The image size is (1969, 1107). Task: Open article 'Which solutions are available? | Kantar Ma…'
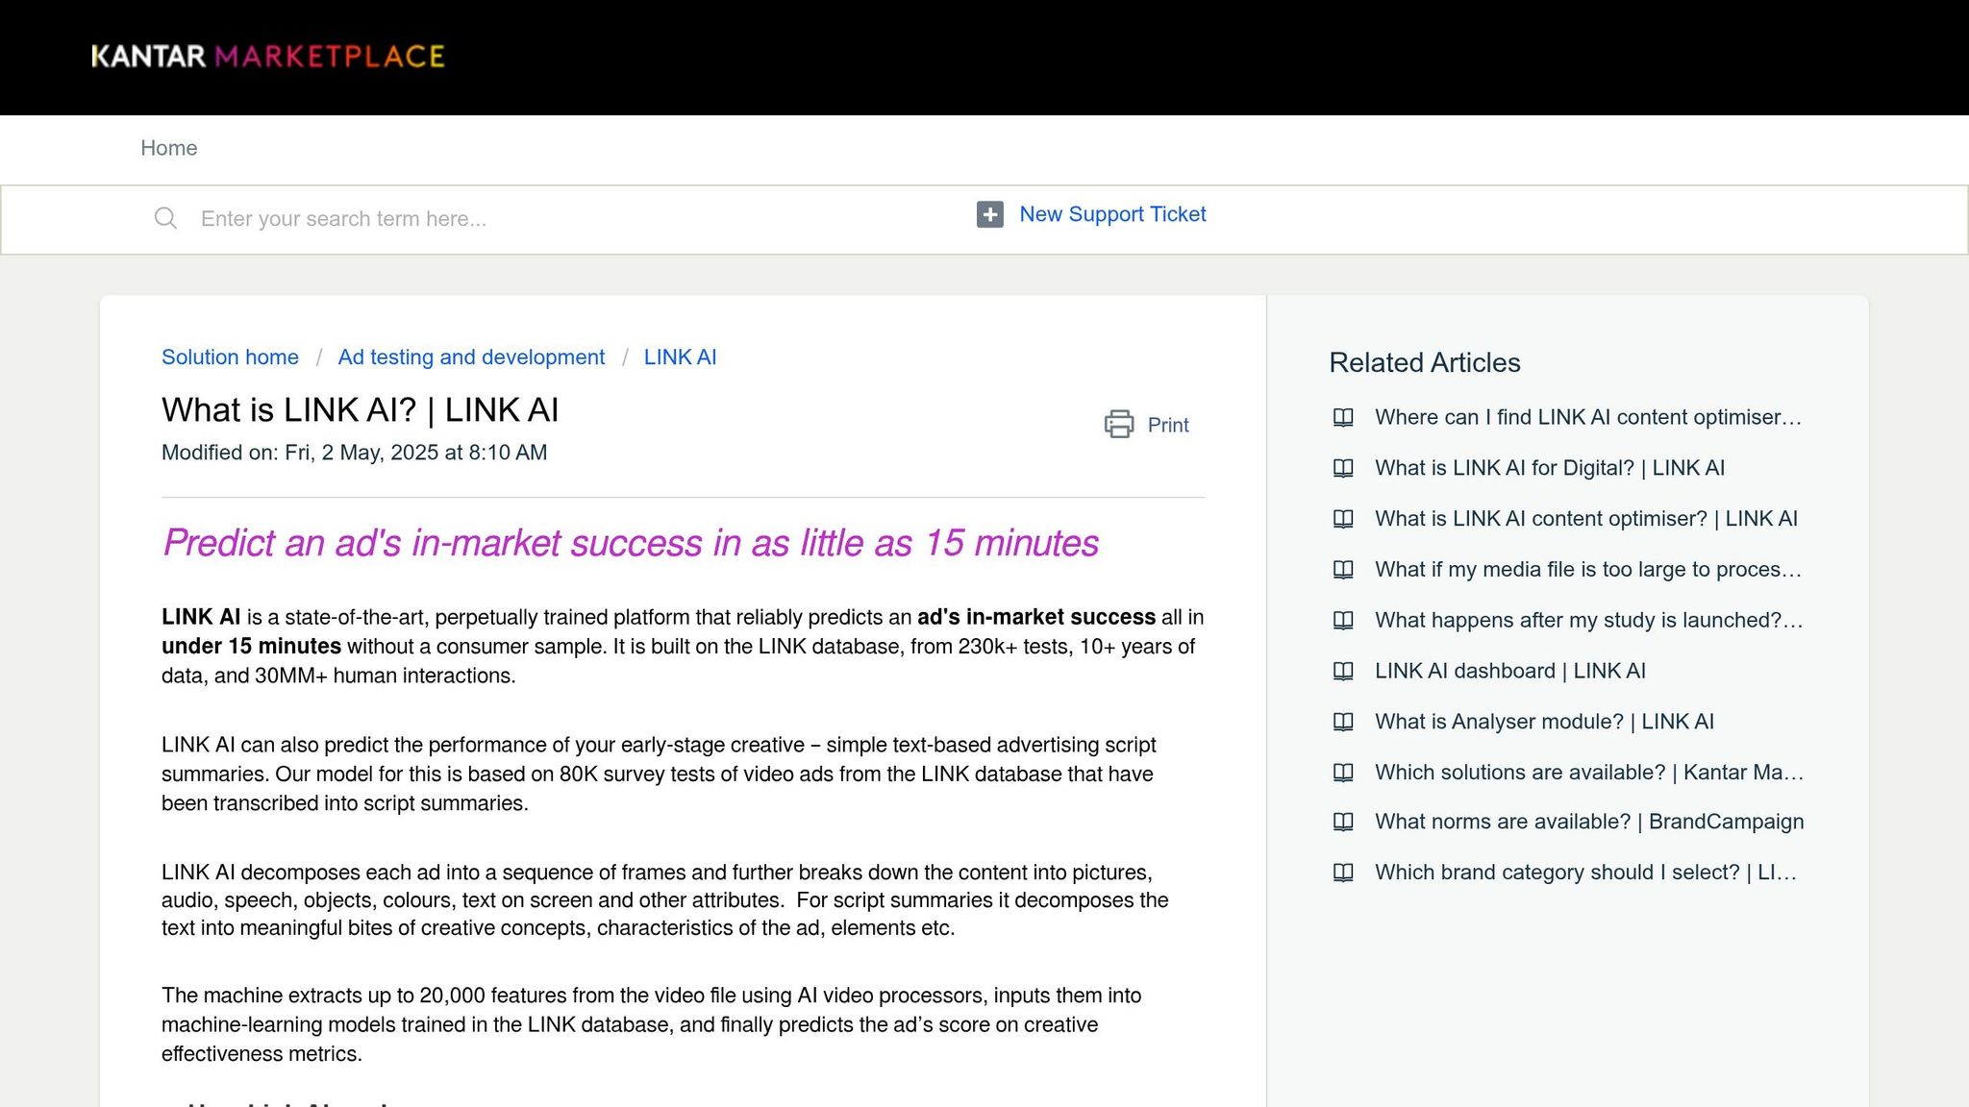1589,773
